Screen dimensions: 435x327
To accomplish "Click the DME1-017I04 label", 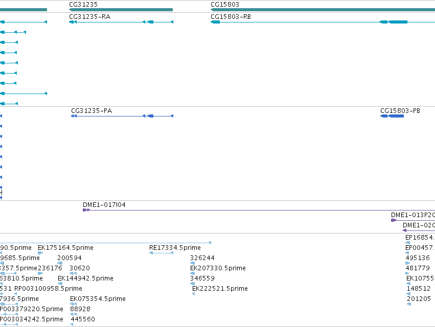I will [x=104, y=205].
